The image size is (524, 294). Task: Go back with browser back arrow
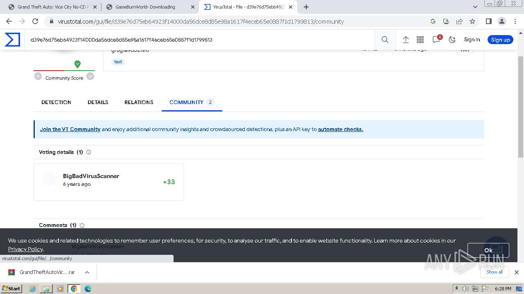[x=9, y=21]
